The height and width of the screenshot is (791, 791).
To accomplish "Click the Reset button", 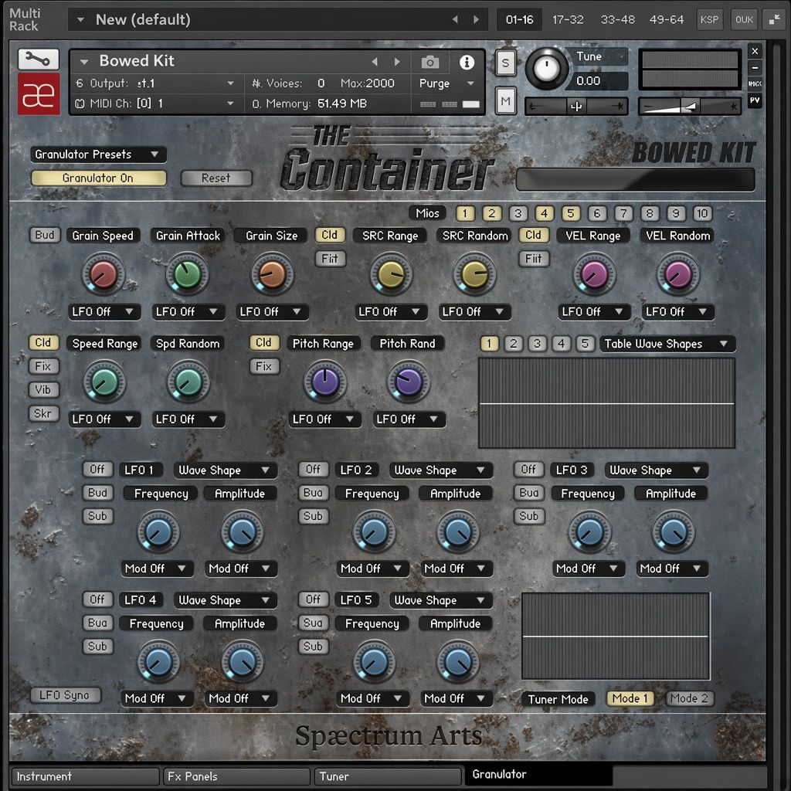I will [216, 178].
